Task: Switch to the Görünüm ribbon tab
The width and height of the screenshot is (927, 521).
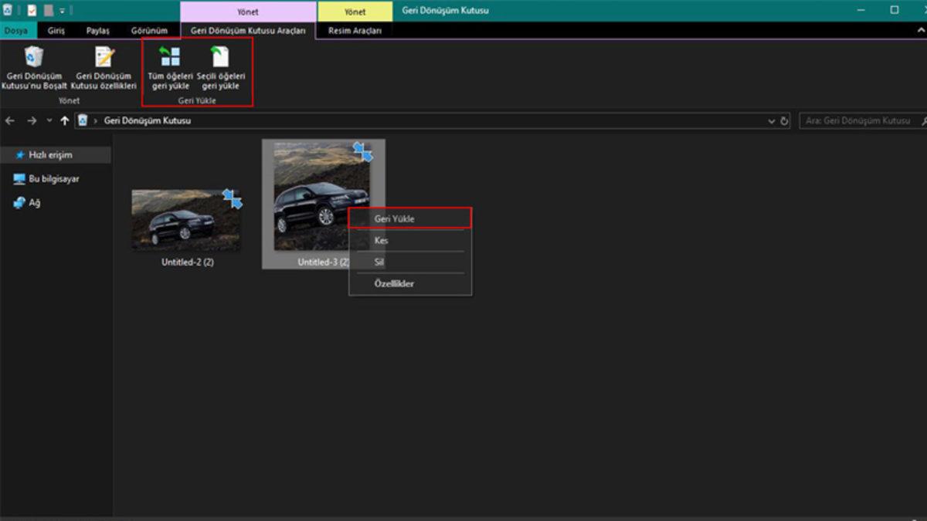Action: point(149,31)
